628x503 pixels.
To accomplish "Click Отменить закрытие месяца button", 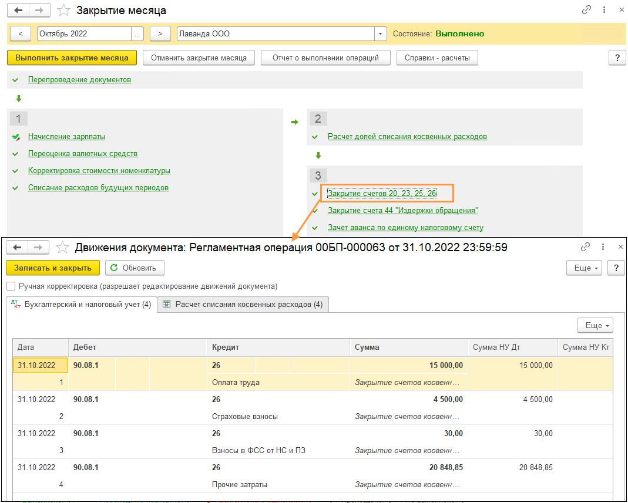I will 199,58.
